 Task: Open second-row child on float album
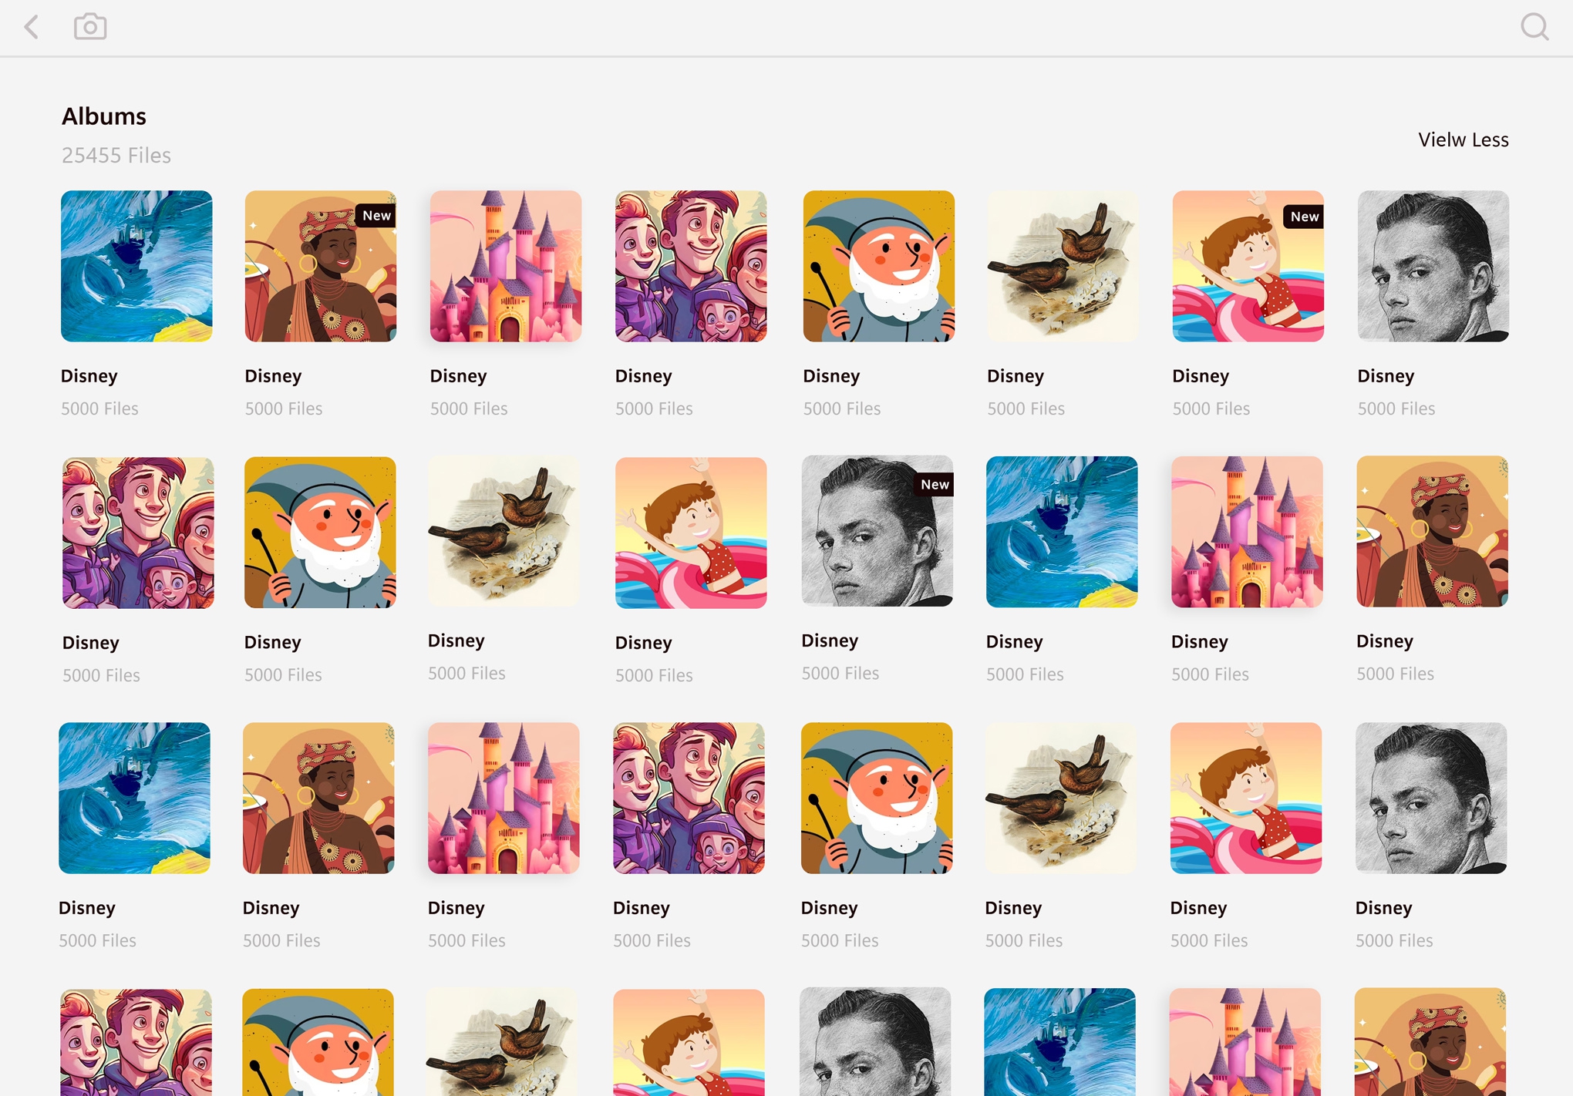691,533
